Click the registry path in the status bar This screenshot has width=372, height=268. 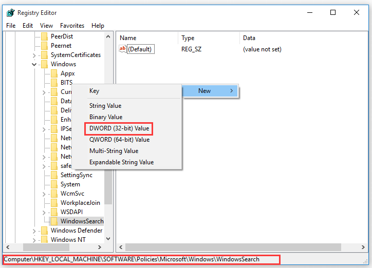[x=132, y=259]
